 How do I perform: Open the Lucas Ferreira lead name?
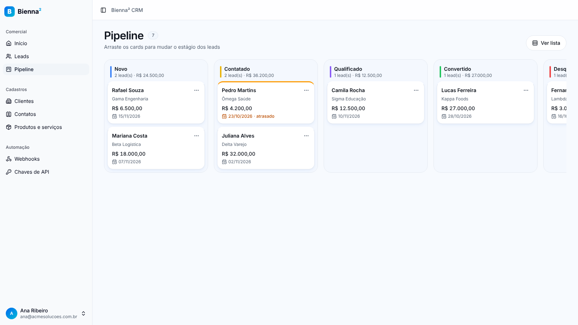pos(459,90)
